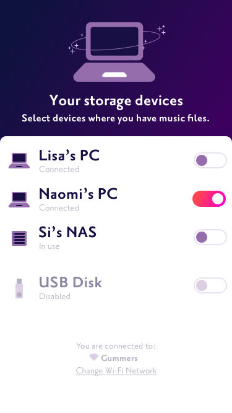Image resolution: width=232 pixels, height=413 pixels.
Task: Click the NAS server icon
Action: (x=19, y=238)
